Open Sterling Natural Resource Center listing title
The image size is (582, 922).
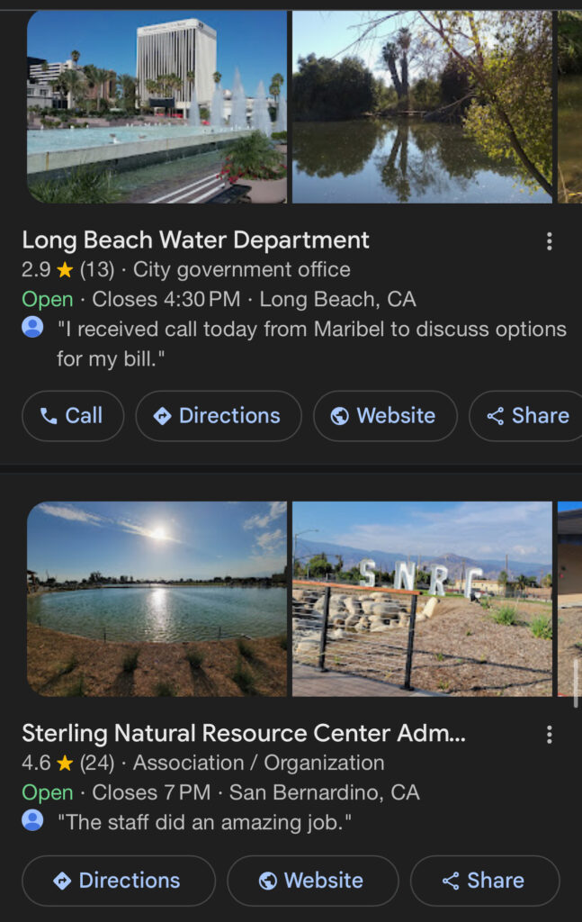[x=244, y=734]
